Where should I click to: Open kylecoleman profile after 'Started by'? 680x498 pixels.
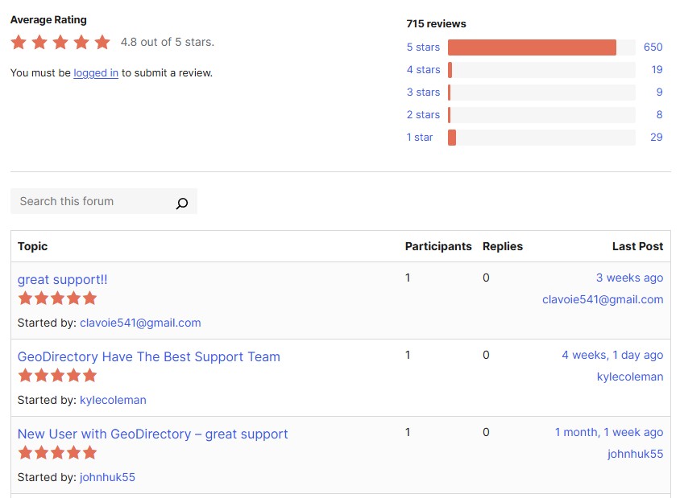click(x=113, y=400)
